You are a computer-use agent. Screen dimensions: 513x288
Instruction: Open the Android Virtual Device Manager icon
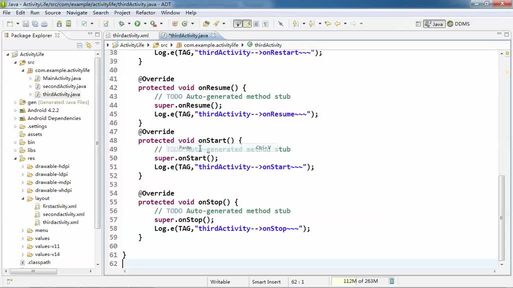tap(68, 24)
